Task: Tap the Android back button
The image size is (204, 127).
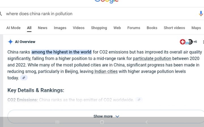Action: (x=147, y=122)
